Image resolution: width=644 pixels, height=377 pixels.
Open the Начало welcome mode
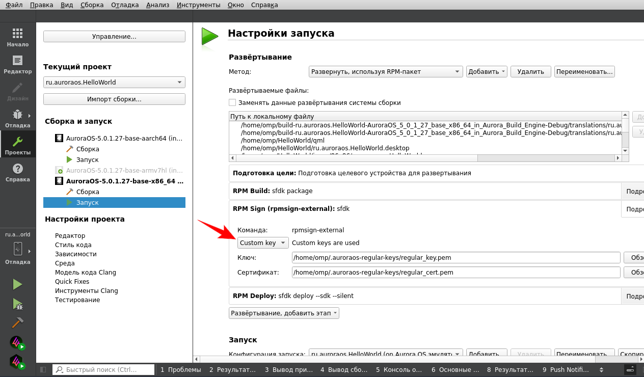pyautogui.click(x=18, y=37)
